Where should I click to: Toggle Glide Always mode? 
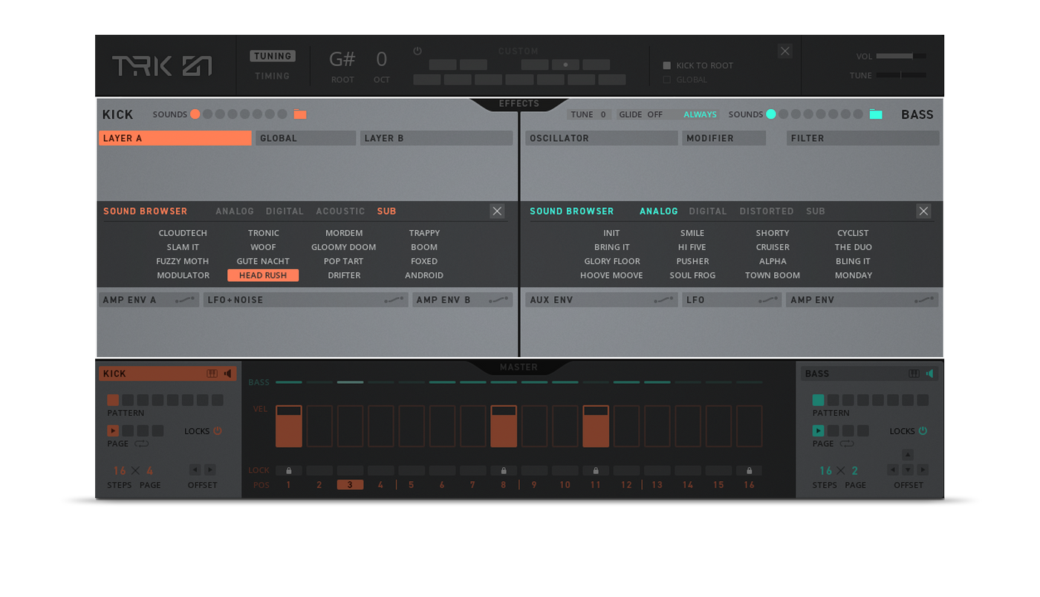(x=700, y=114)
